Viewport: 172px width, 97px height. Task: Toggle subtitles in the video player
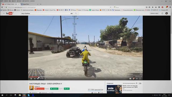pyautogui.click(x=130, y=79)
